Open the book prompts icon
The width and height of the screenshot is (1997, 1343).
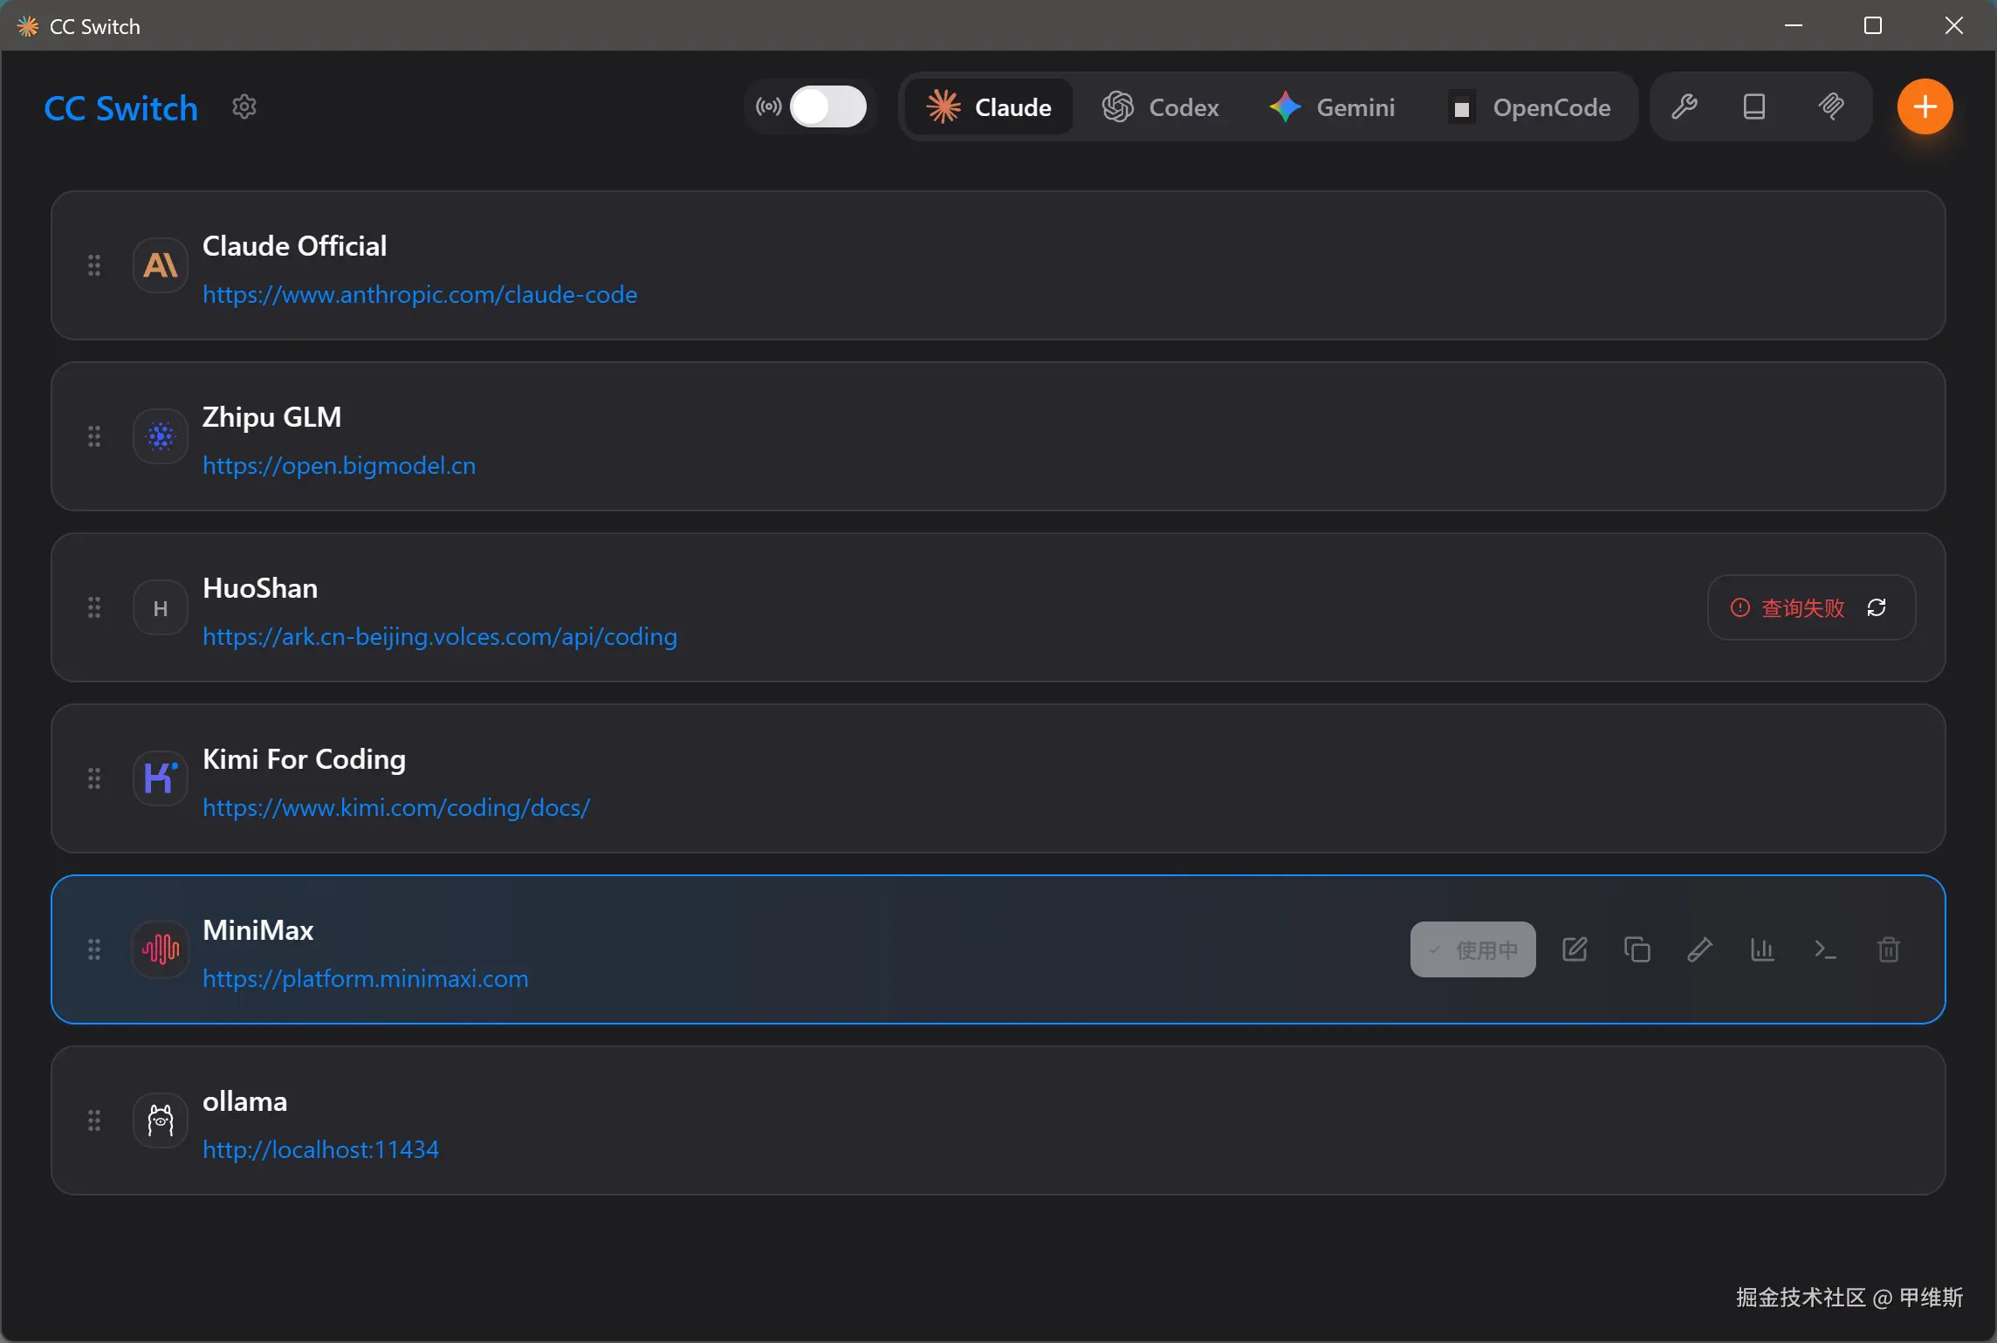(1754, 106)
